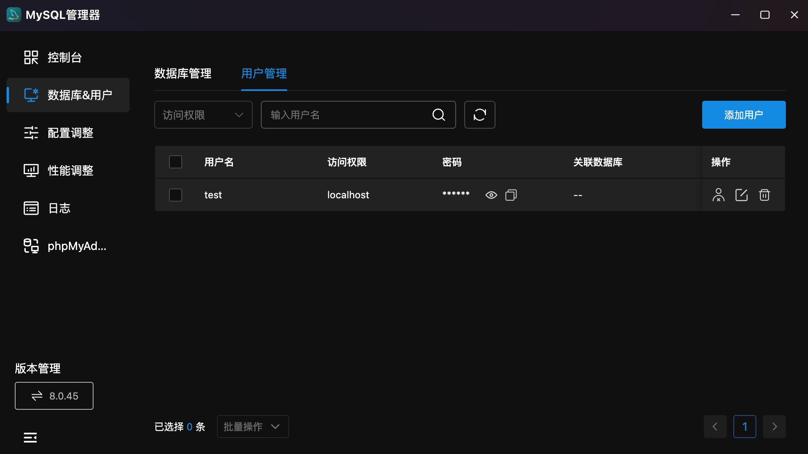
Task: Open the 控制台 dashboard icon
Action: (x=31, y=57)
